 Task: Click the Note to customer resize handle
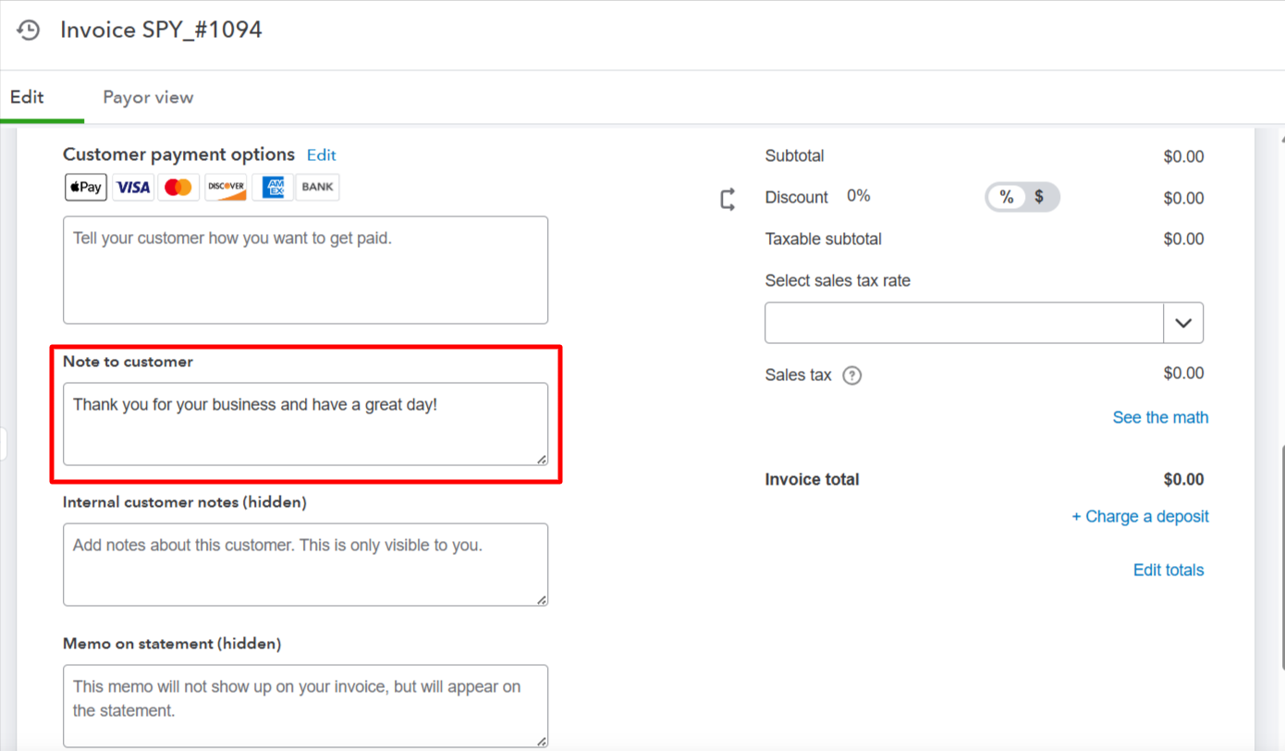542,459
